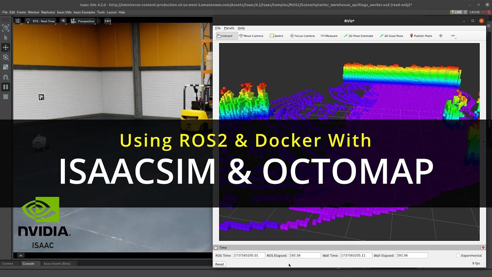Open the Layout menu
The image size is (492, 277).
111,12
